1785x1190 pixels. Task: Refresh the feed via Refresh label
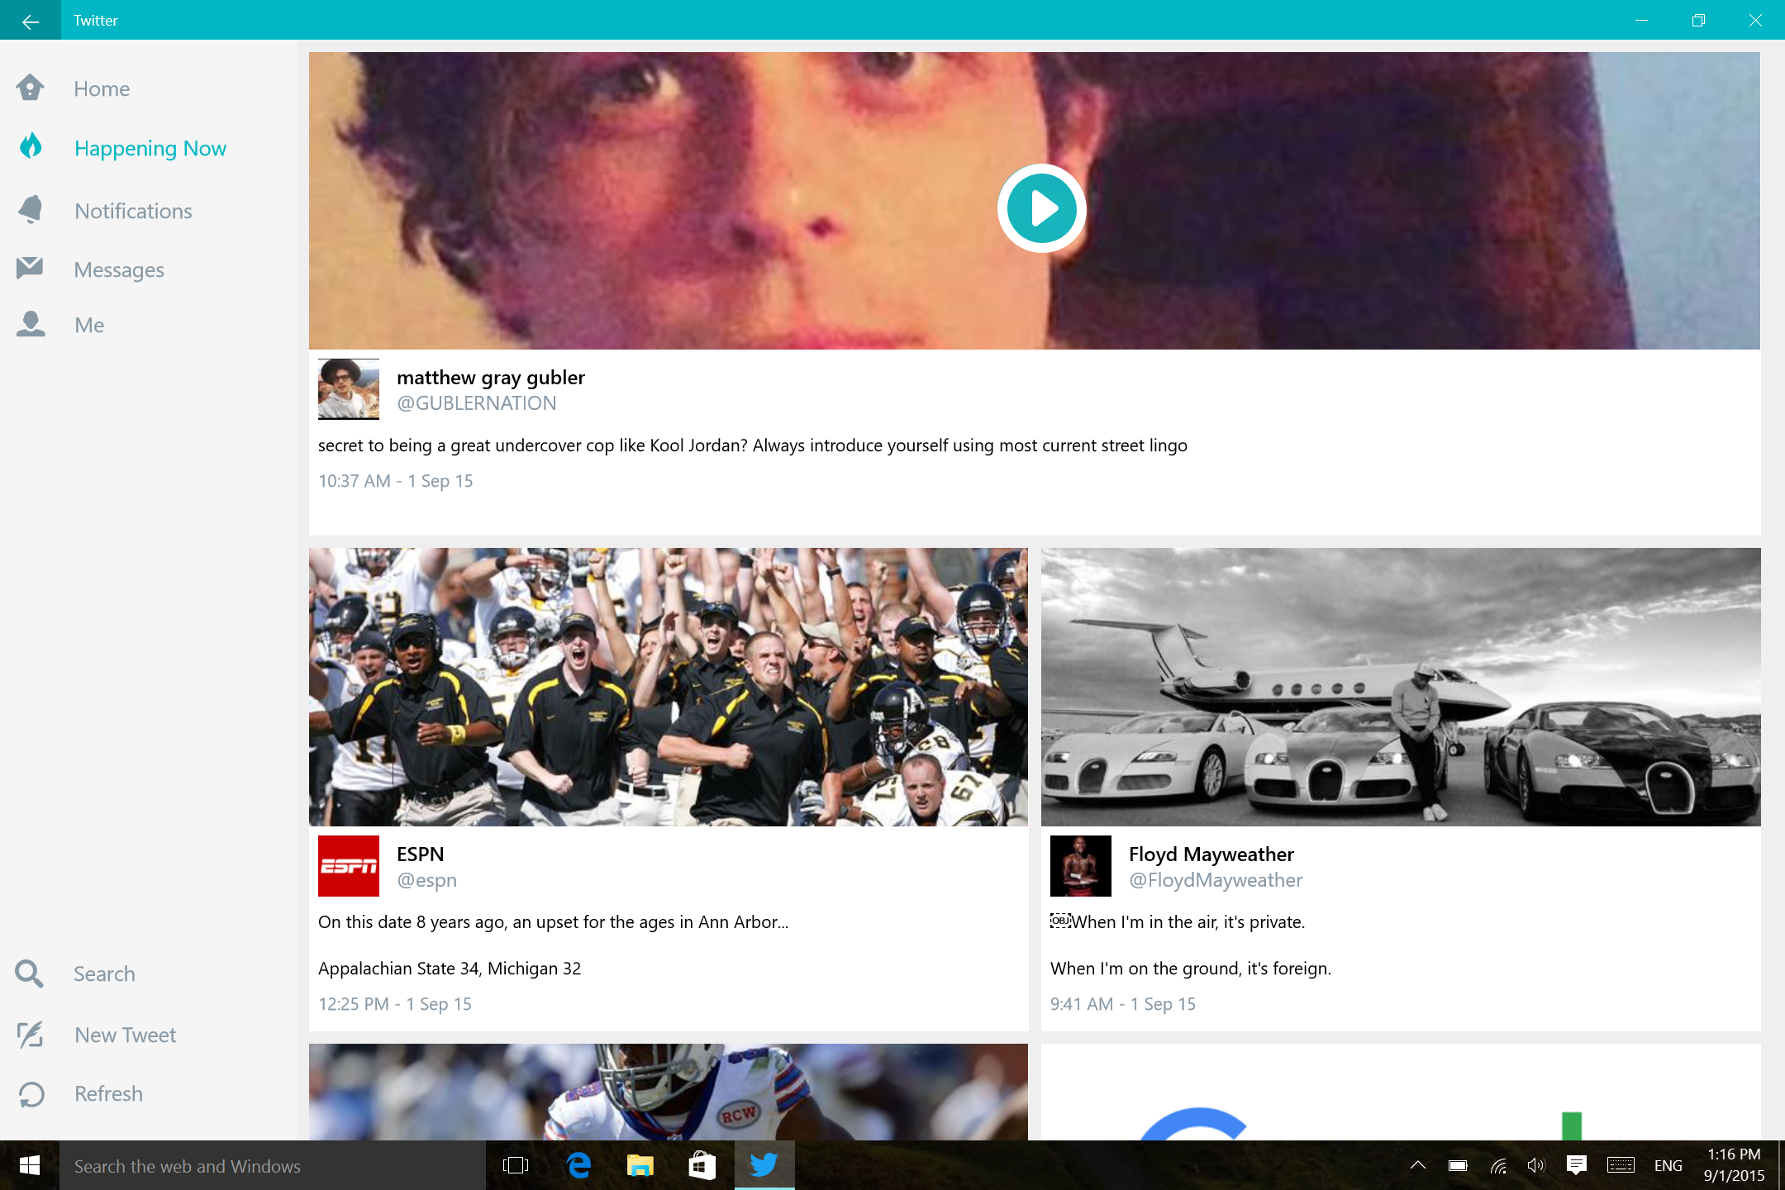tap(108, 1093)
